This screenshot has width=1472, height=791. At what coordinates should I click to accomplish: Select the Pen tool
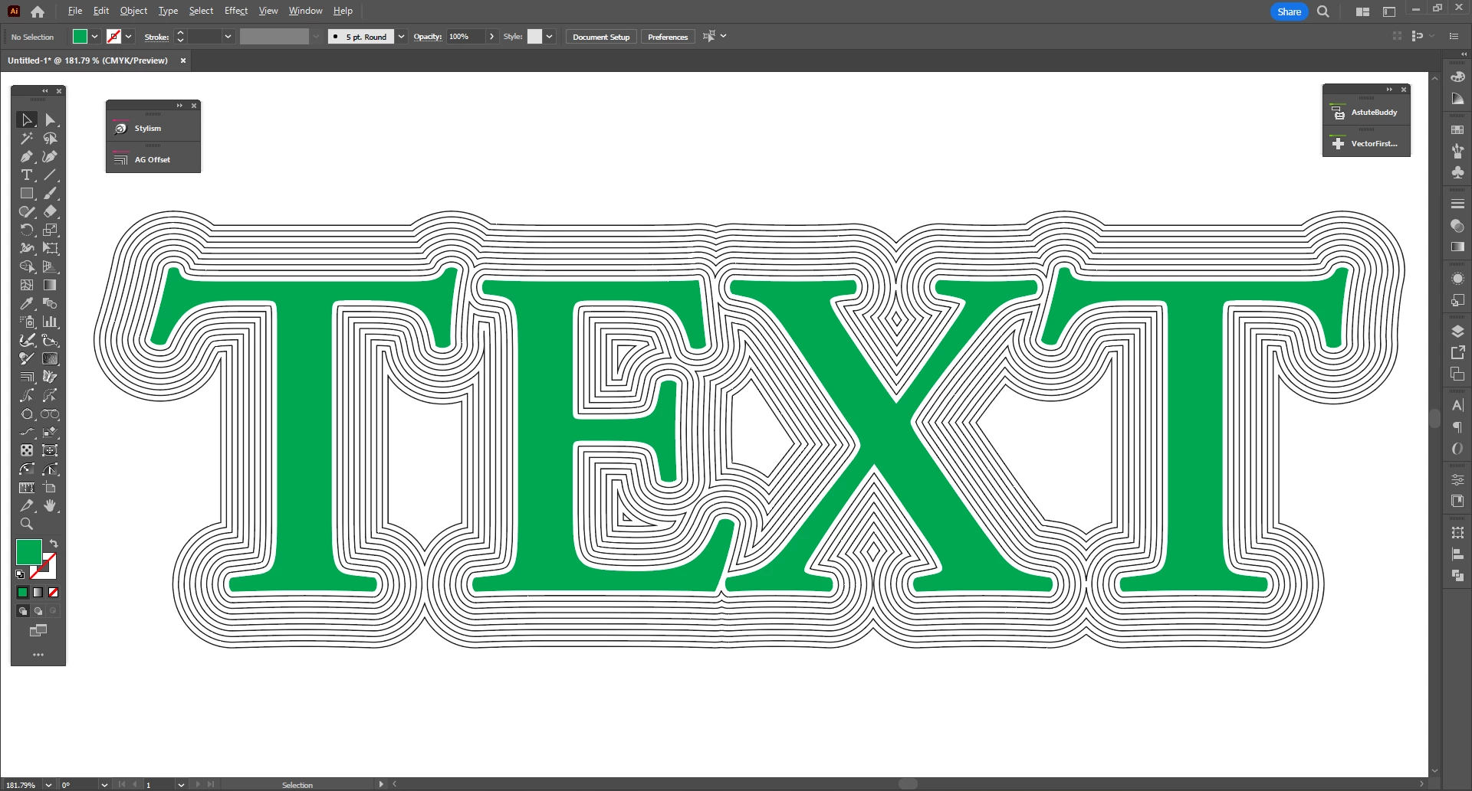coord(27,156)
